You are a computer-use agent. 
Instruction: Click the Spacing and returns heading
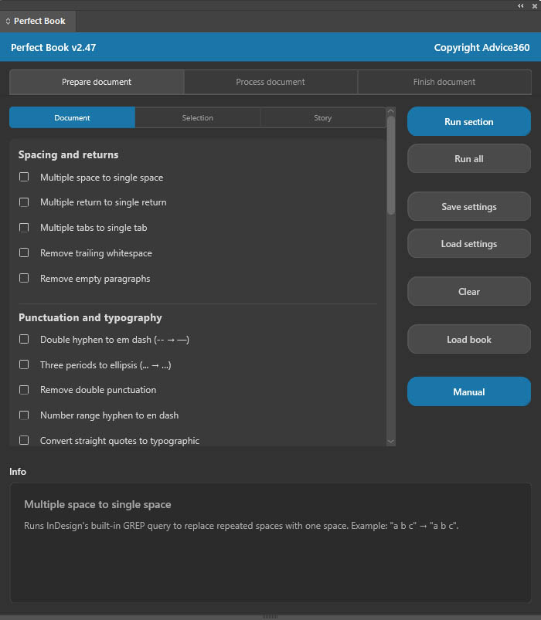pos(68,154)
